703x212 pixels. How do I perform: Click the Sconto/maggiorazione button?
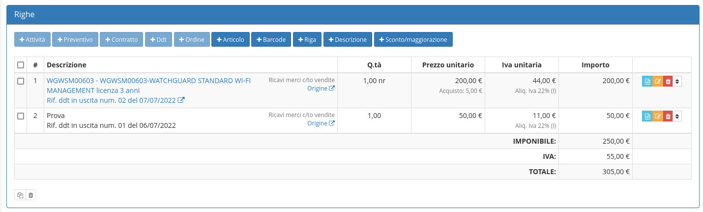click(x=413, y=40)
